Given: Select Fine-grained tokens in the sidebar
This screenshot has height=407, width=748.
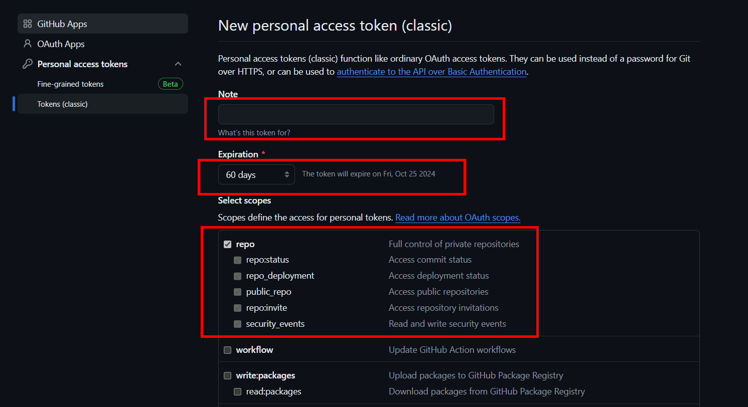Looking at the screenshot, I should [x=70, y=84].
